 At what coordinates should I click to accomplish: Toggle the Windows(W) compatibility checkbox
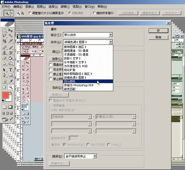click(x=65, y=145)
